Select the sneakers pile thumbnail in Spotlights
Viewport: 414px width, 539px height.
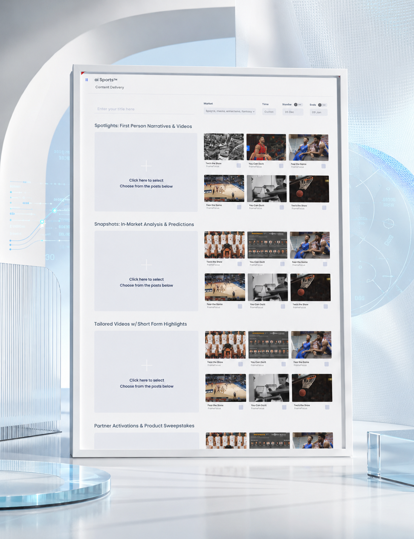[224, 147]
